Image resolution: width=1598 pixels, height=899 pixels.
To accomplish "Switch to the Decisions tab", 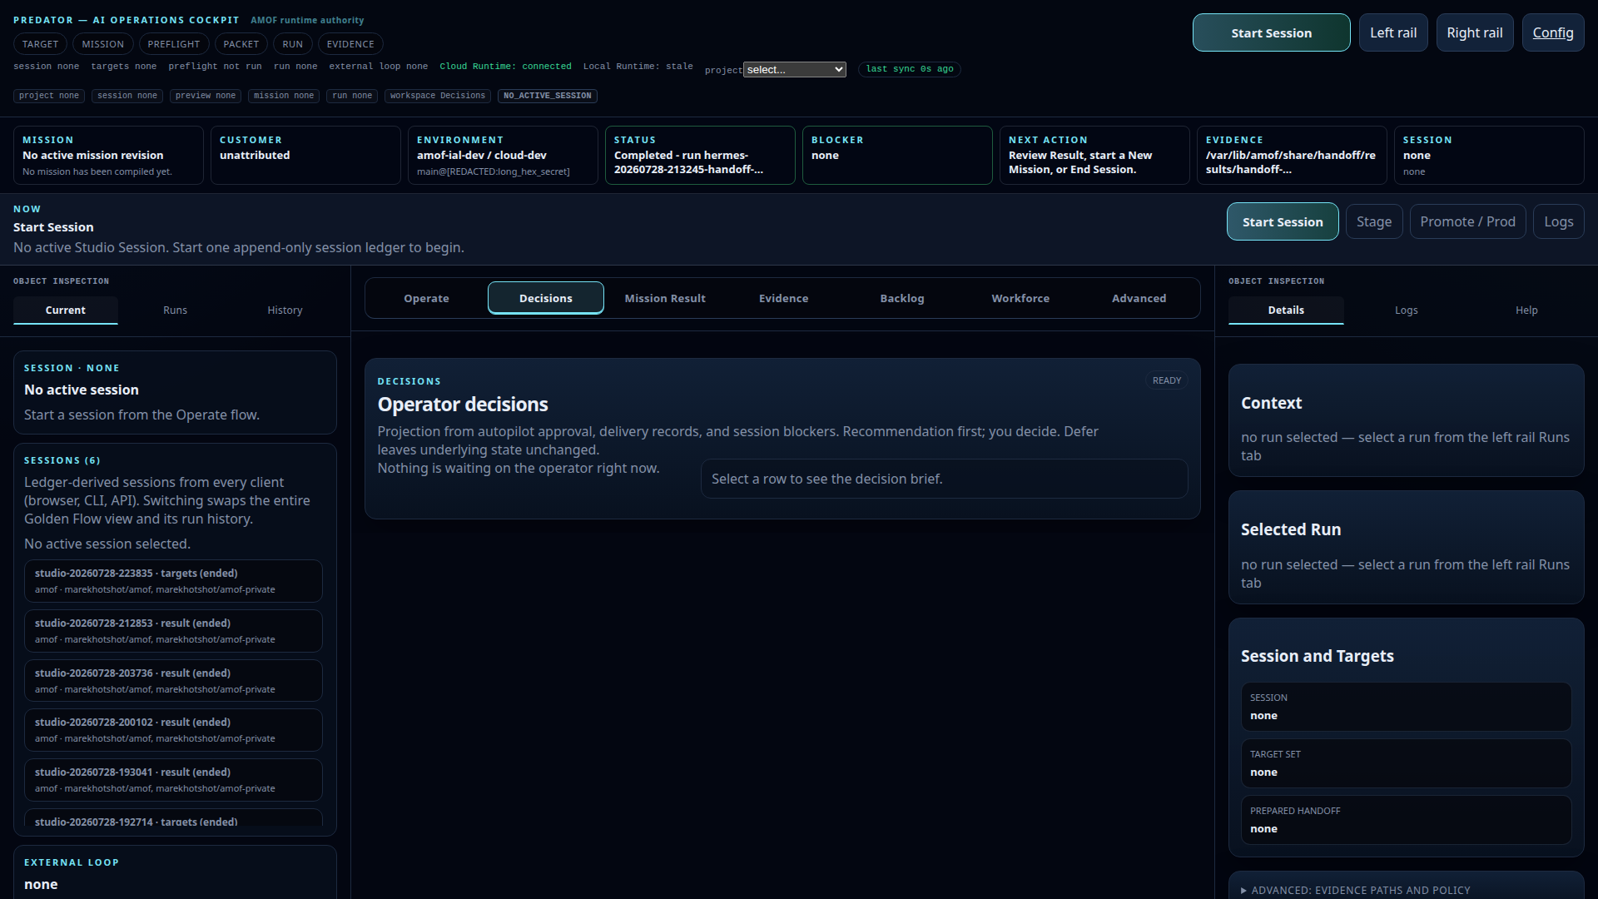I will 545,298.
